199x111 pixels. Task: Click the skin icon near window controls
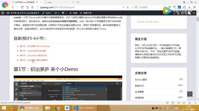tap(184, 2)
